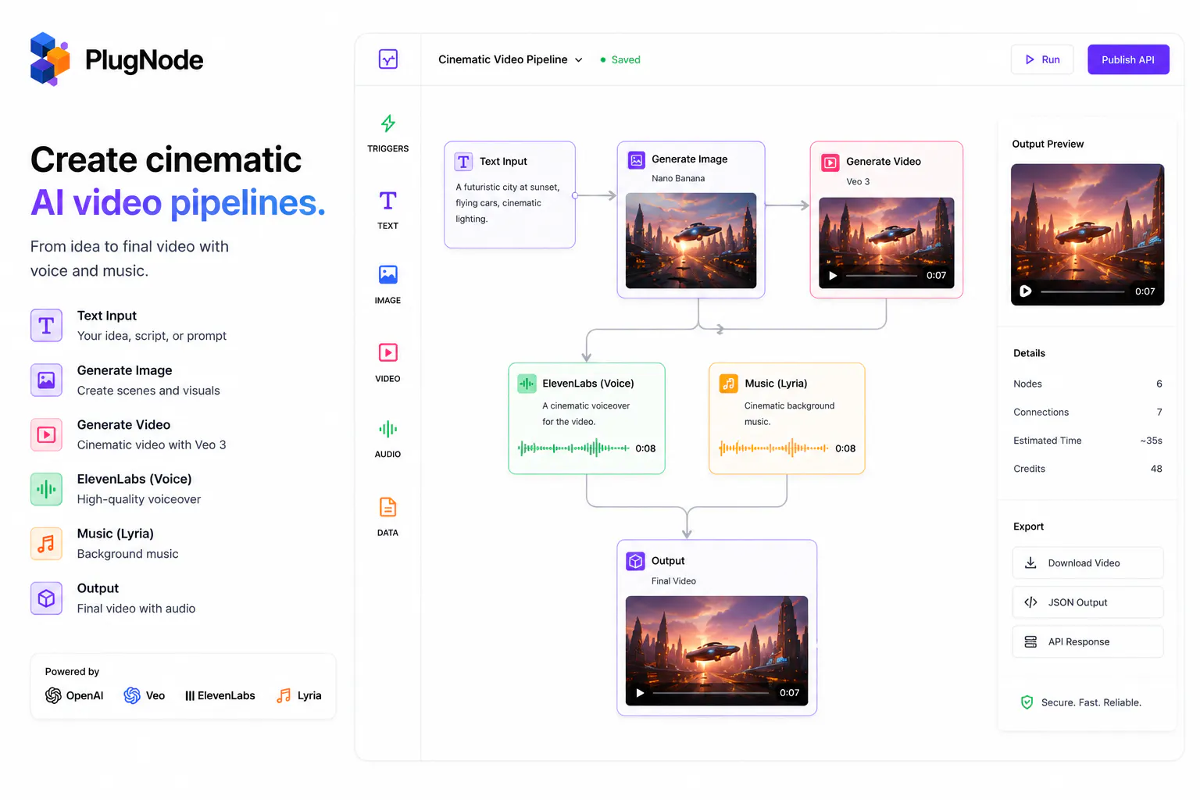Image resolution: width=1200 pixels, height=800 pixels.
Task: Play the Output Preview video
Action: pyautogui.click(x=1026, y=291)
